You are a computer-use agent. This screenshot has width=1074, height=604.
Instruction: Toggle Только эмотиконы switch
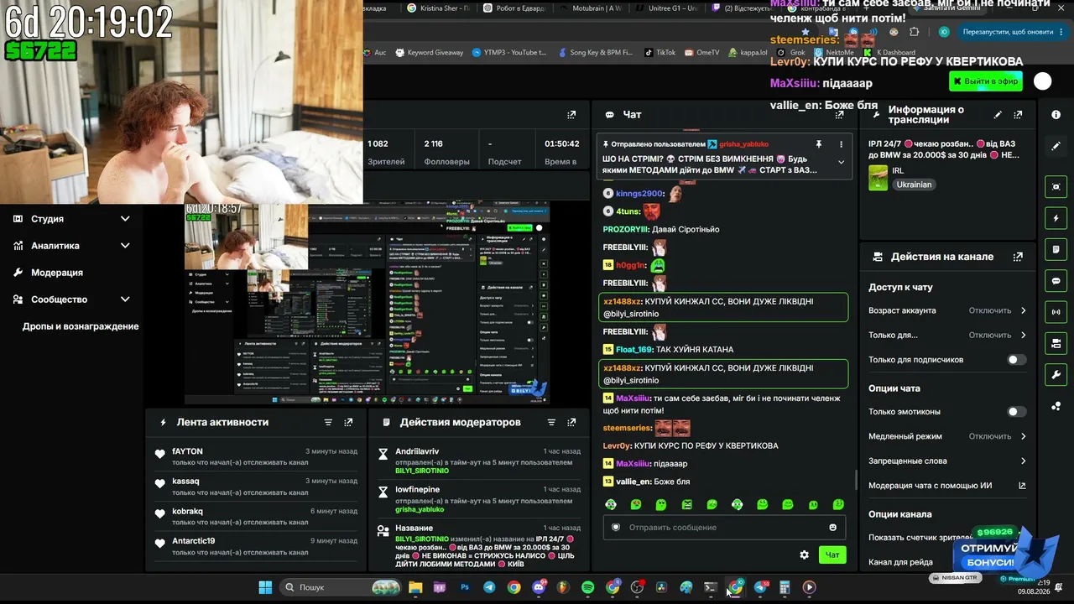(1016, 412)
